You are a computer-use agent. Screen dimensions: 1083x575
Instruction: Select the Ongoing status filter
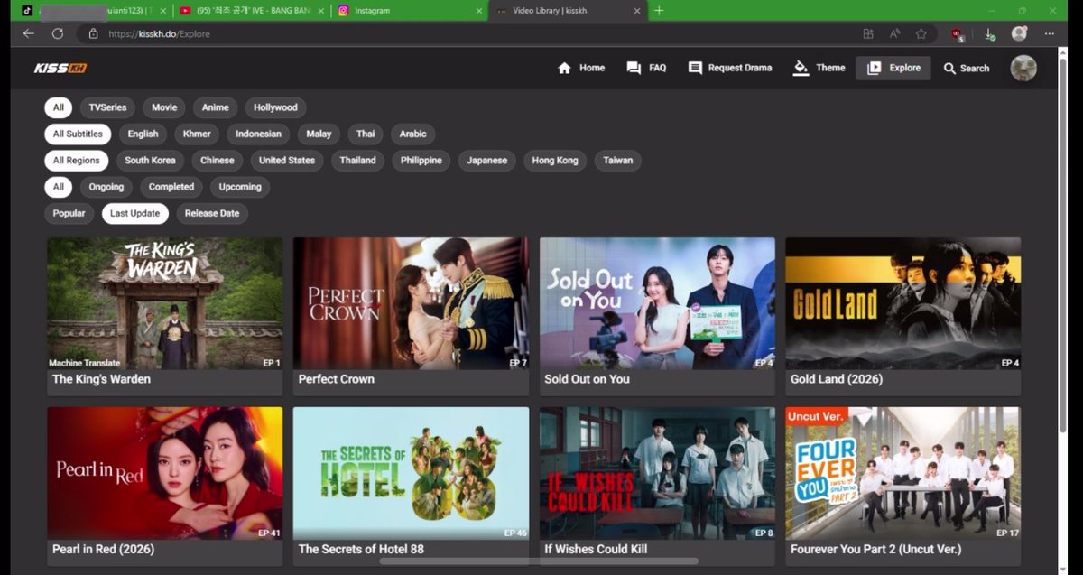pos(106,187)
